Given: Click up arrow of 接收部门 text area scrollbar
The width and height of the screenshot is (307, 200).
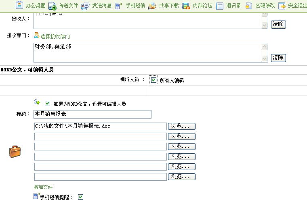Looking at the screenshot, I should pyautogui.click(x=264, y=46).
